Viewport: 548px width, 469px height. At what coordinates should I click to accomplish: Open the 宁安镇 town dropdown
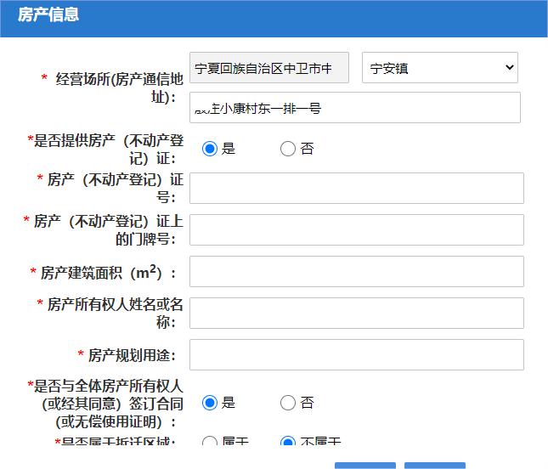[439, 68]
